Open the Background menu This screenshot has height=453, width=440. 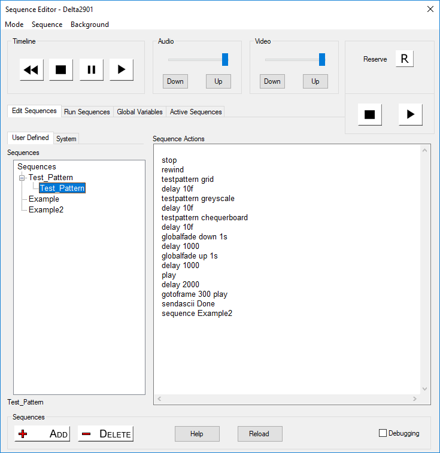90,25
